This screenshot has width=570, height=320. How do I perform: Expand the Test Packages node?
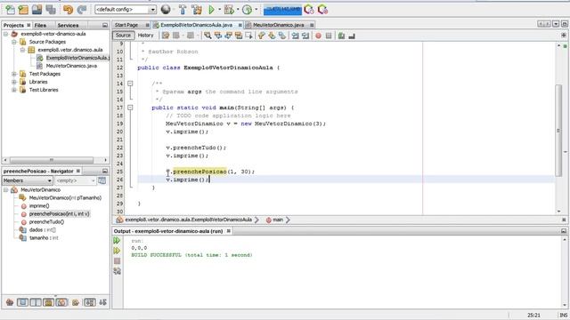click(14, 74)
